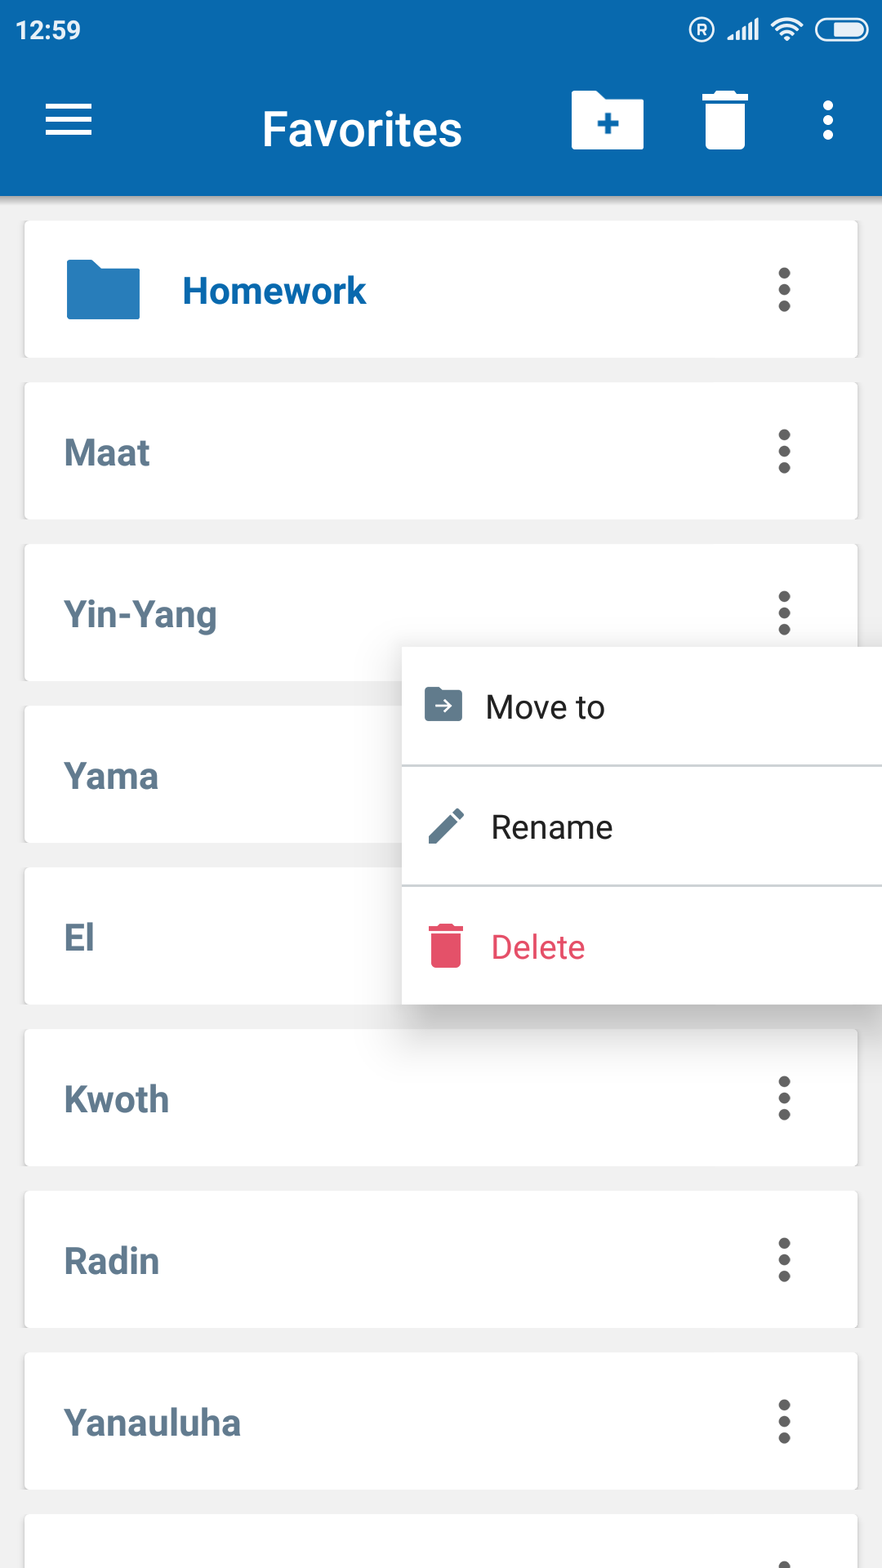The width and height of the screenshot is (882, 1568).
Task: Open the hamburger navigation menu
Action: pyautogui.click(x=69, y=120)
